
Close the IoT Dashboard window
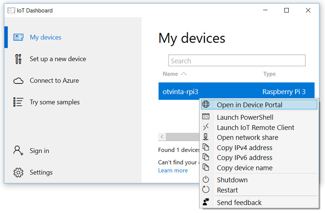point(308,10)
